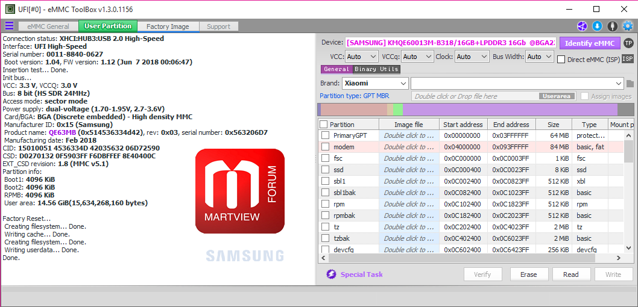Select the General sub-tab

[336, 69]
